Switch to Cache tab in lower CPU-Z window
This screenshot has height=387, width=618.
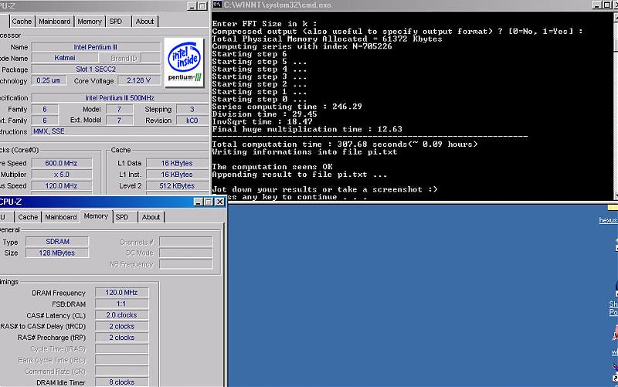click(28, 217)
